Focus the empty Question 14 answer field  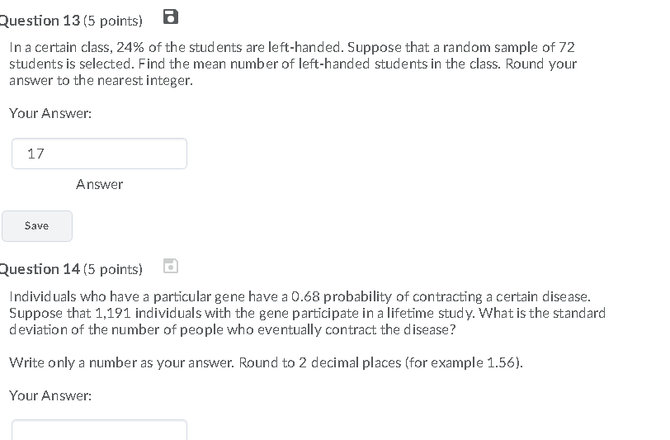coord(99,430)
